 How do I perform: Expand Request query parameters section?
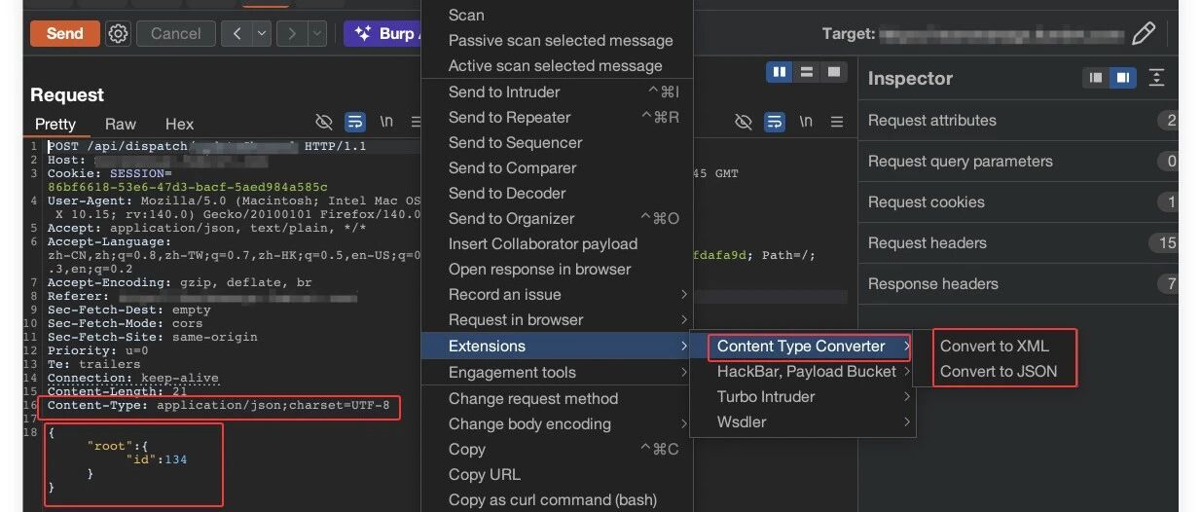pyautogui.click(x=1019, y=162)
